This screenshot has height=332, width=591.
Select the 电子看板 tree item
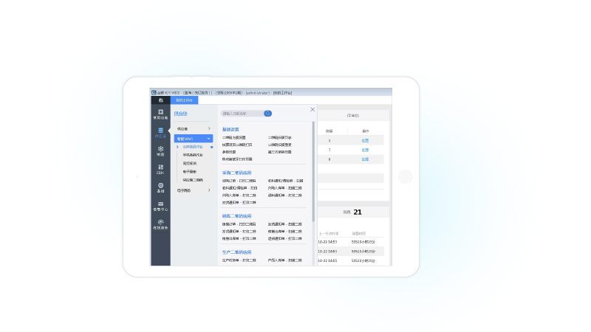(x=190, y=172)
